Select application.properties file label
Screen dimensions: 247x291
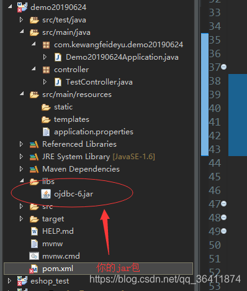[94, 132]
